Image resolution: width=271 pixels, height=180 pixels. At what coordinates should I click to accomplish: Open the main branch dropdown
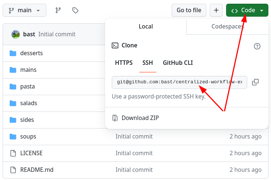tap(25, 10)
